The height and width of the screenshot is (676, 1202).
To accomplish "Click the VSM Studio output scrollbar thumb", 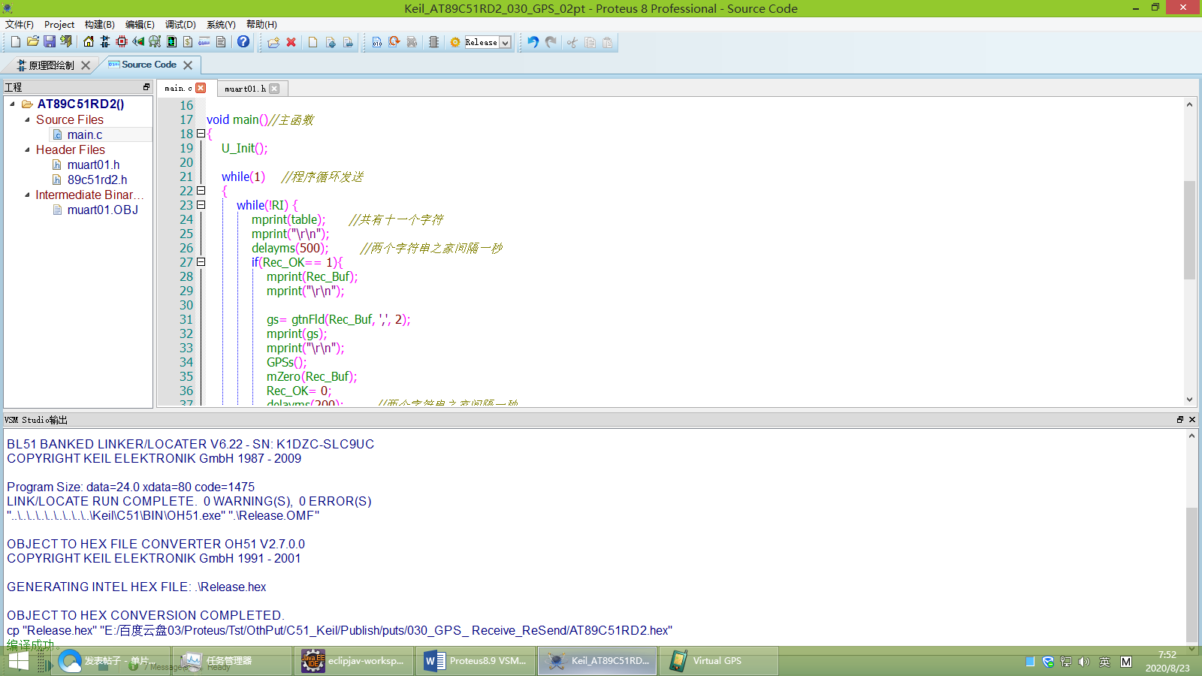I will [x=1191, y=573].
